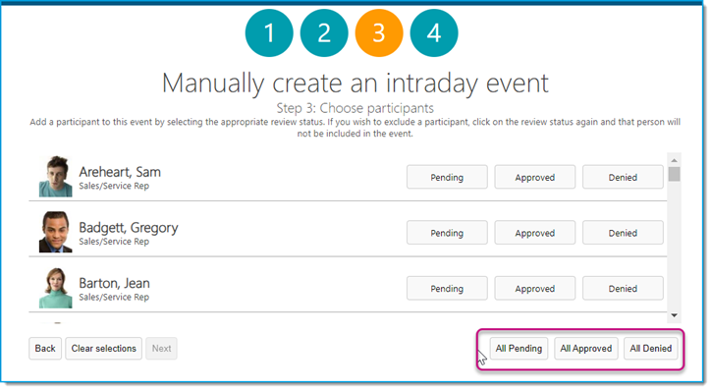Jump to wizard step 4 circle

(434, 32)
